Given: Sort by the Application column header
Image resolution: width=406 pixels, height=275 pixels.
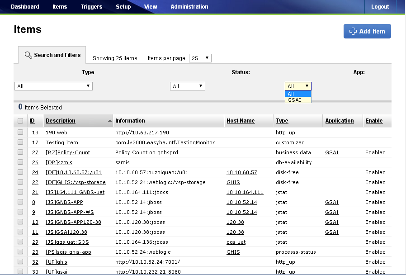Looking at the screenshot, I should [x=340, y=121].
